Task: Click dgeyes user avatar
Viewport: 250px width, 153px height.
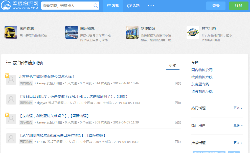Action: pyautogui.click(x=11, y=99)
